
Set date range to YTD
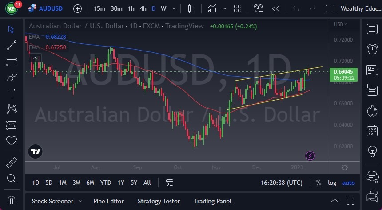106,183
